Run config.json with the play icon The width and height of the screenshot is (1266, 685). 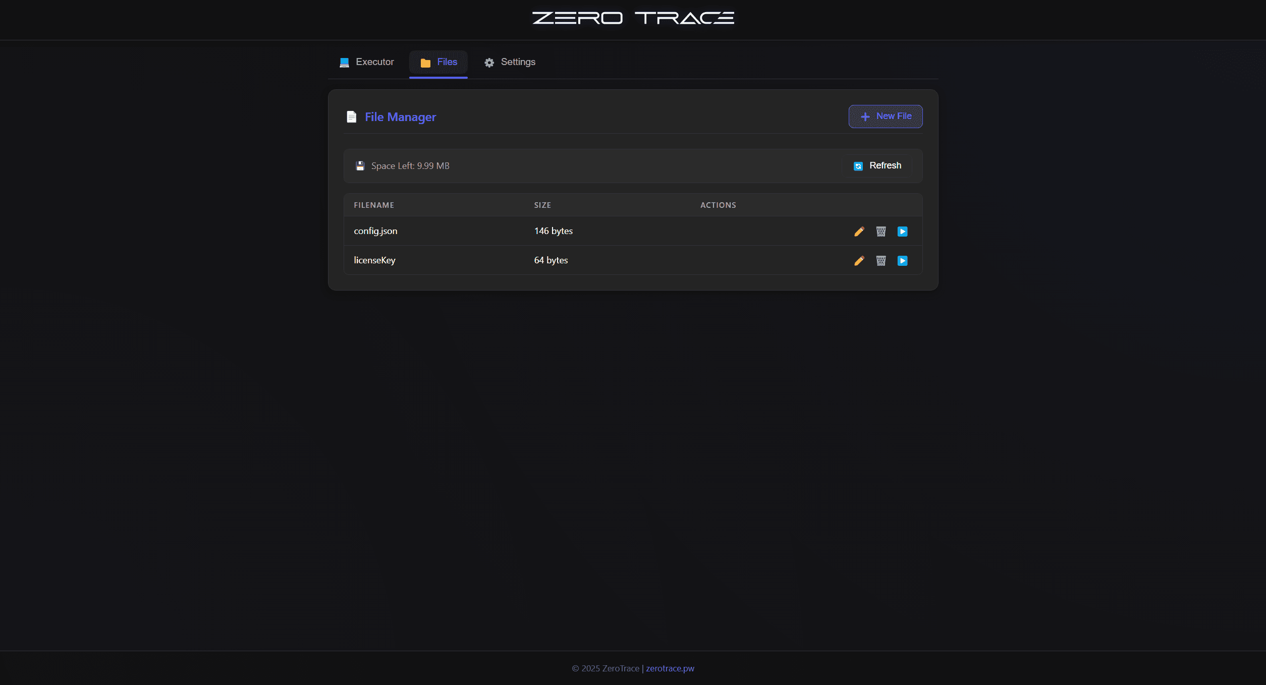pyautogui.click(x=903, y=232)
